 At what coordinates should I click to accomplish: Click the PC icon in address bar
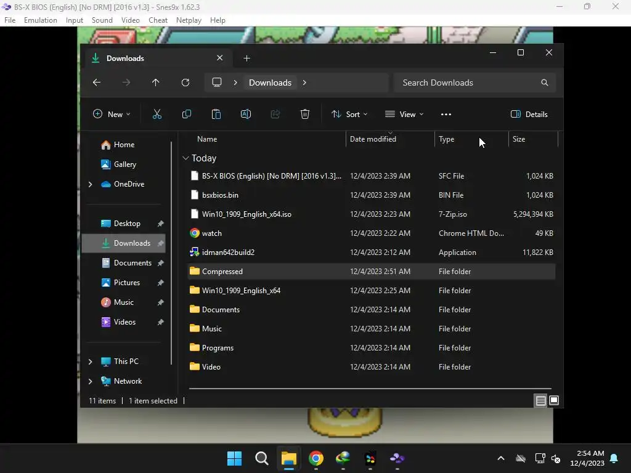[x=217, y=83]
